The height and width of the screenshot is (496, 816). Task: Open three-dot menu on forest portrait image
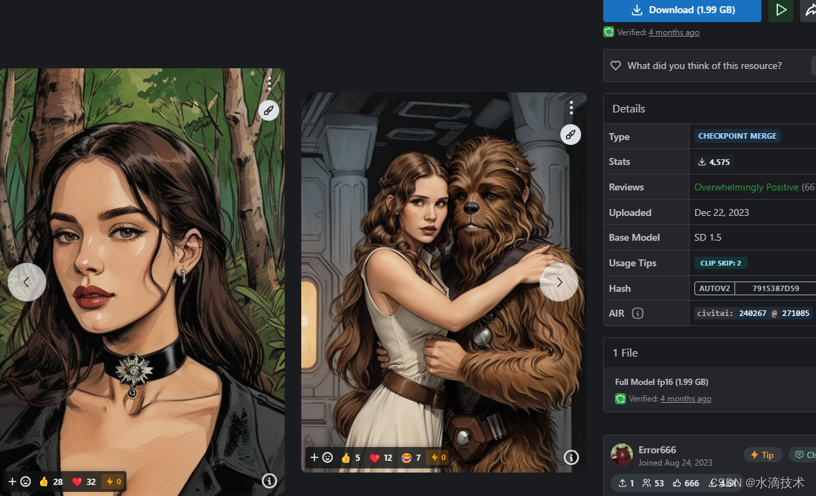point(269,83)
